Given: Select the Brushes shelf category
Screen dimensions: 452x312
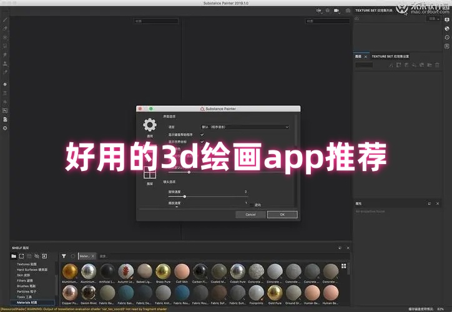Looking at the screenshot, I should [x=26, y=286].
